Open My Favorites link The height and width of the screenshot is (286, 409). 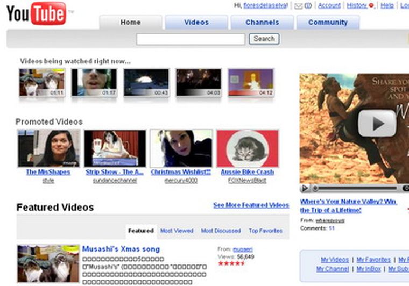(373, 260)
